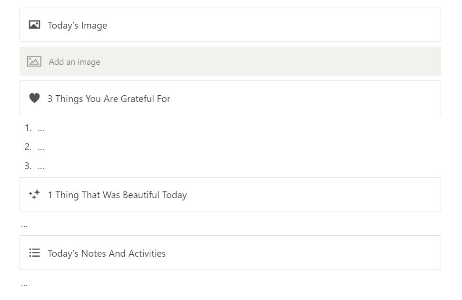Click the 1 Thing That Was Beautiful Today text

point(117,195)
